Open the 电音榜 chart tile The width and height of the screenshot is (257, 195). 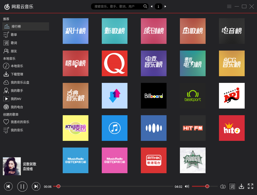coord(232,31)
